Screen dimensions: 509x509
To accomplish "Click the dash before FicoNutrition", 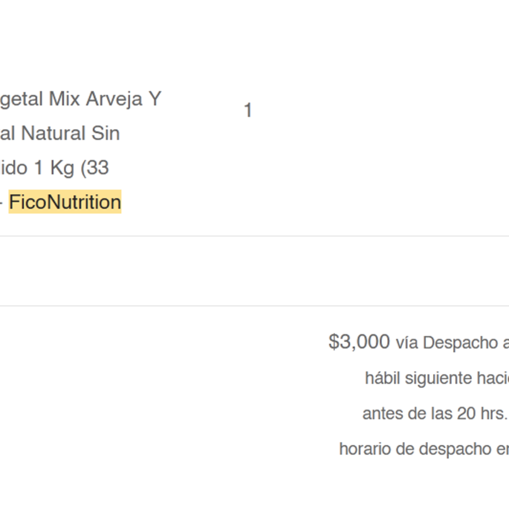I will (1, 203).
